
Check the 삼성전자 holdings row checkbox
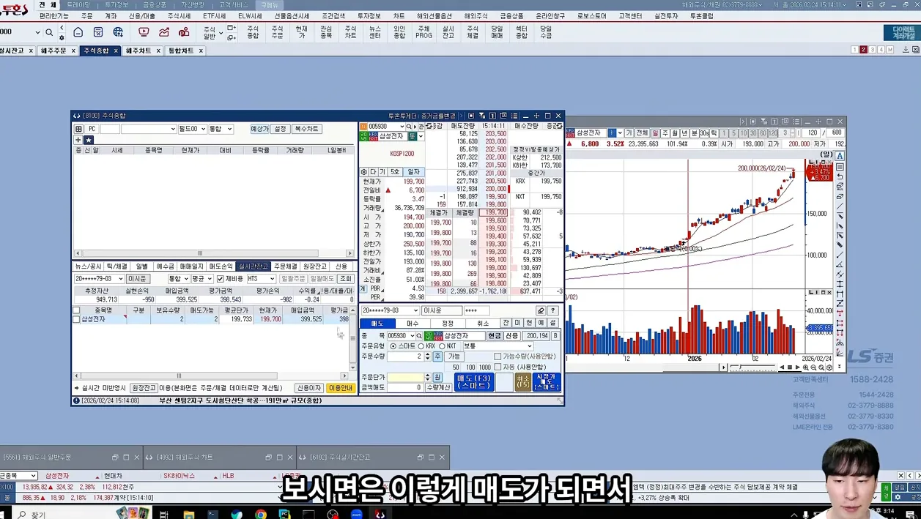tap(76, 319)
